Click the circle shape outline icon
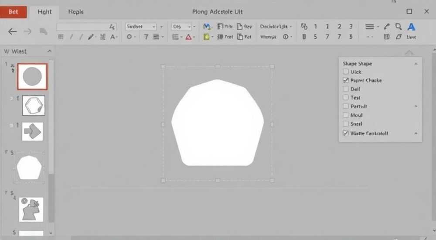 (129, 37)
